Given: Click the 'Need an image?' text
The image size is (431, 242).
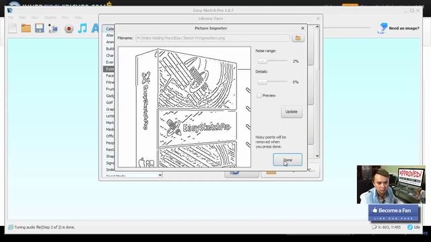Looking at the screenshot, I should pyautogui.click(x=404, y=28).
